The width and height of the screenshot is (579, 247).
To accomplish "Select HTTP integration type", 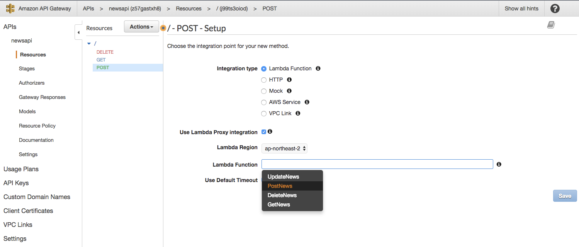I will point(264,80).
